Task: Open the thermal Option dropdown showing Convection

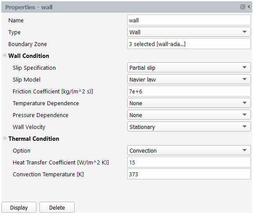Action: (x=189, y=150)
